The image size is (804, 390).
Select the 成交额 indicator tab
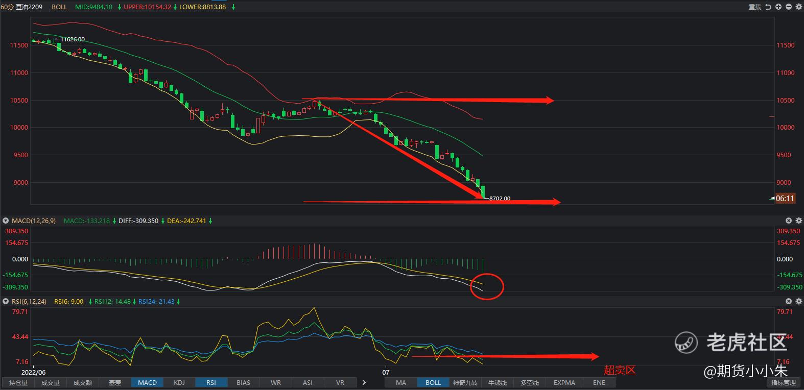tap(83, 382)
